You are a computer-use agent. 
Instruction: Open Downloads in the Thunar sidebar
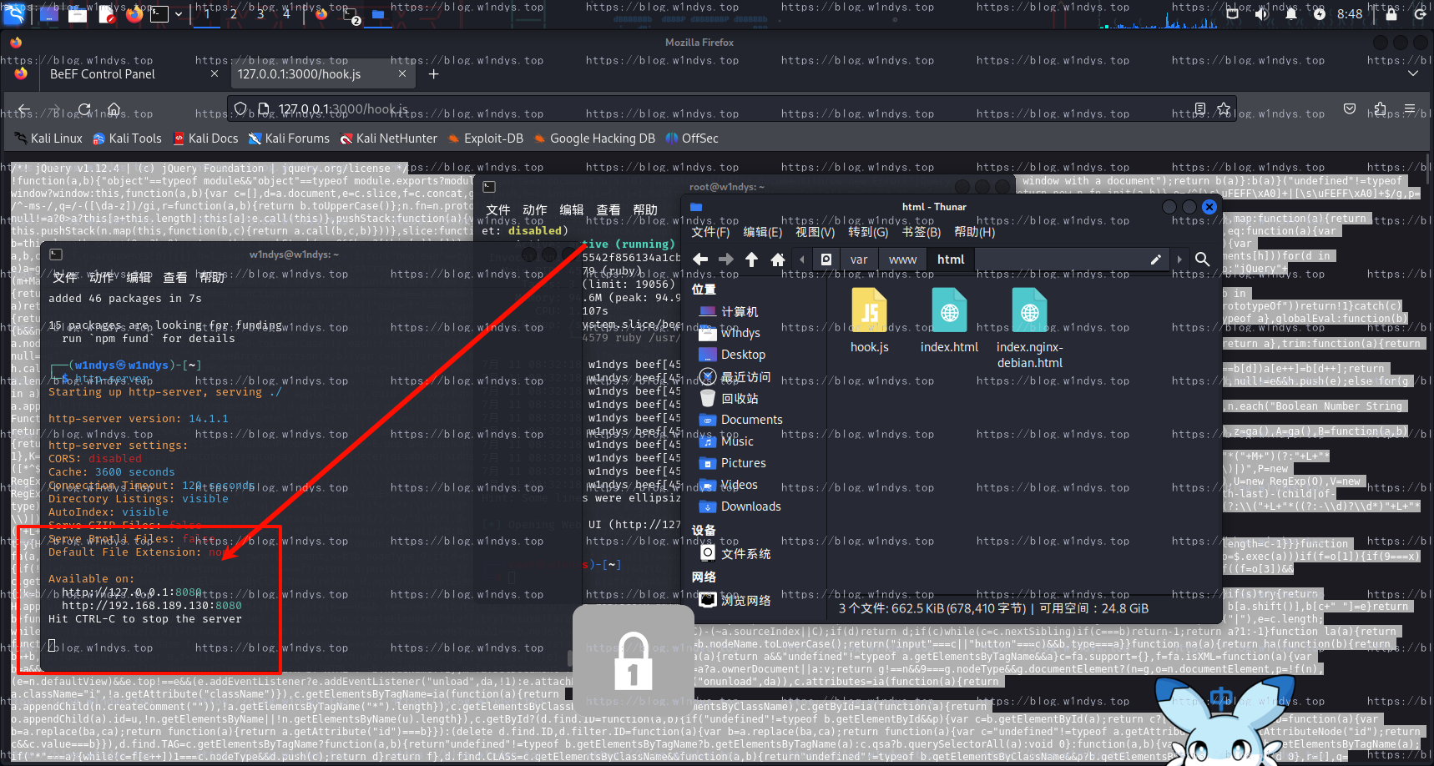pos(750,506)
